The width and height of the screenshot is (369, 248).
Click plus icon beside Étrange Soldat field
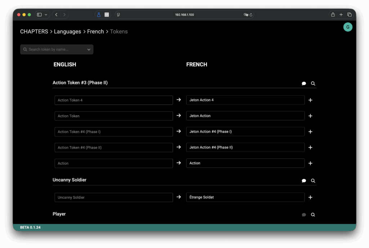point(310,197)
